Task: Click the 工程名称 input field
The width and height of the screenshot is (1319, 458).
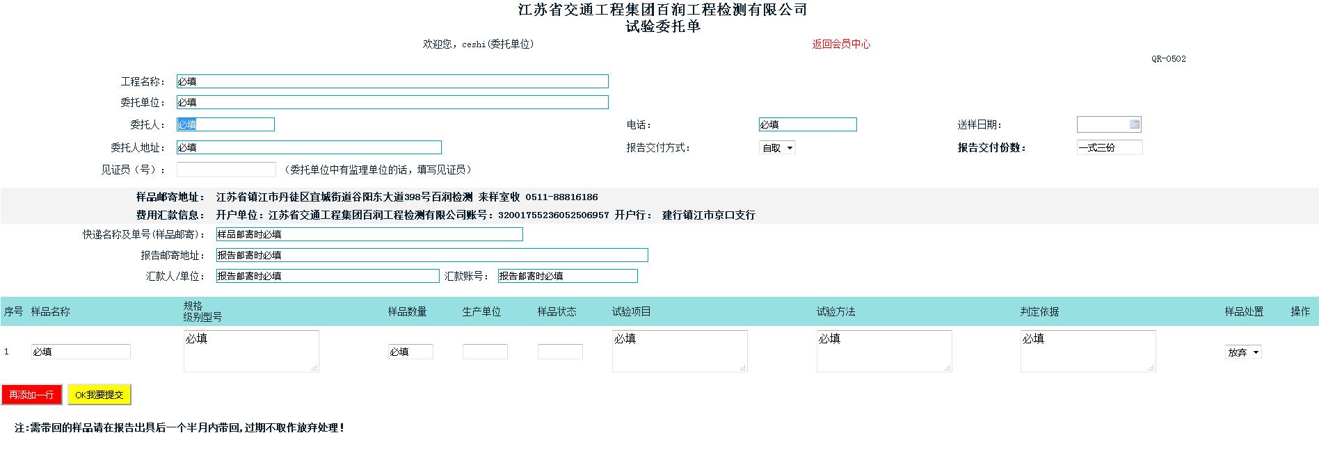Action: pyautogui.click(x=392, y=81)
